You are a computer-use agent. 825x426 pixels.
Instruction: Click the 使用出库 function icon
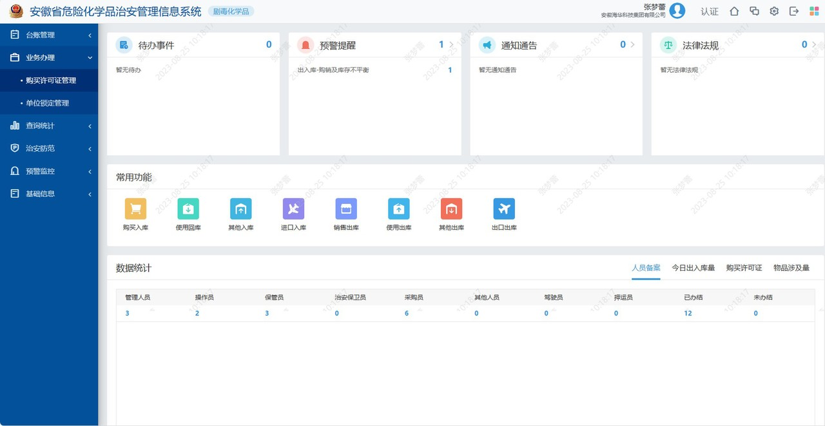[398, 208]
